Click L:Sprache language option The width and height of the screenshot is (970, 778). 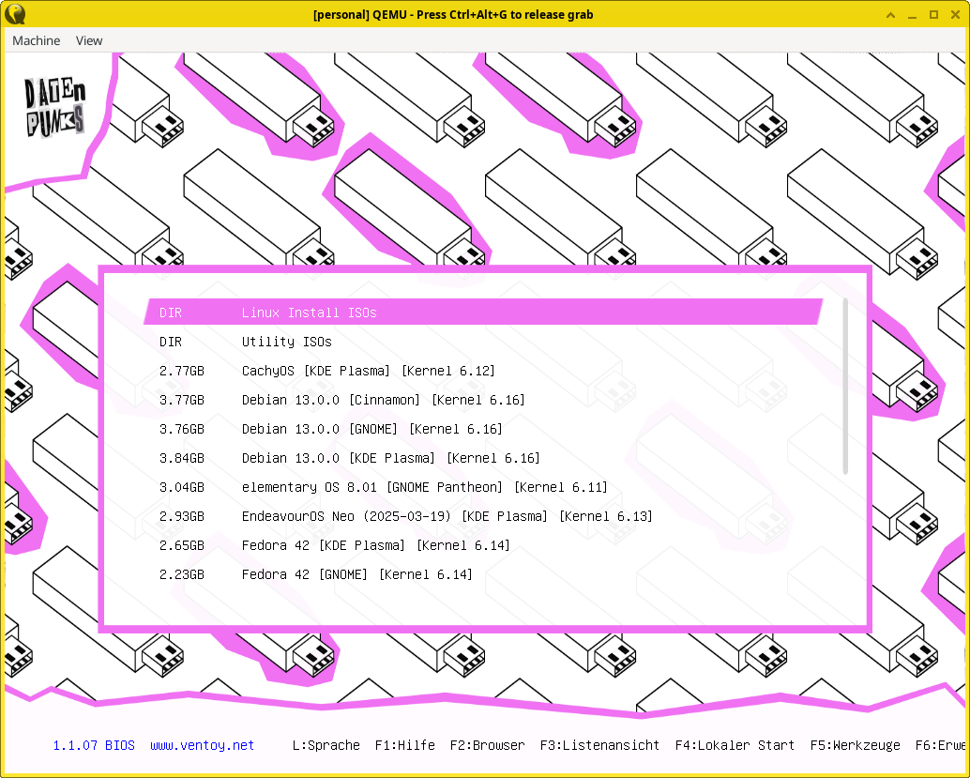coord(326,745)
